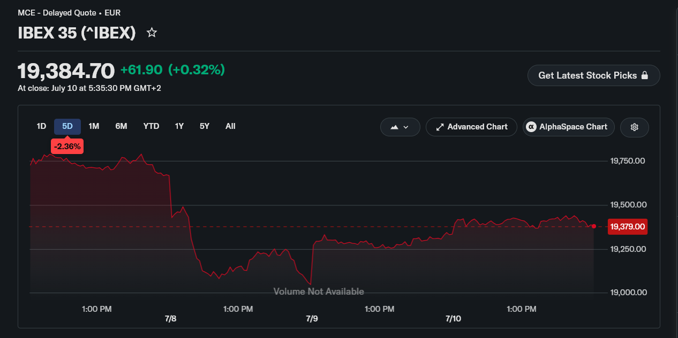
Task: Click the 19,379.00 price label on axis
Action: click(628, 227)
